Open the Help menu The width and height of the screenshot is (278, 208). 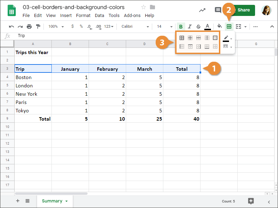149,16
